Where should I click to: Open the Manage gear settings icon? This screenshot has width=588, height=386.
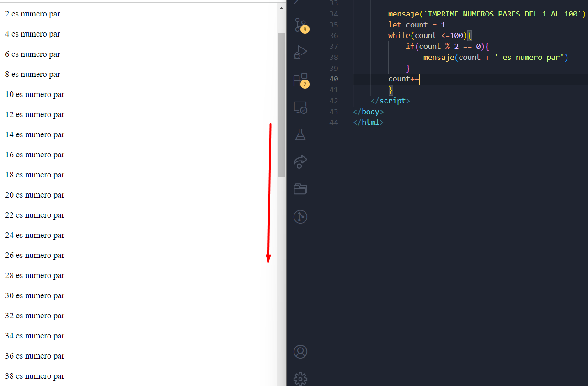point(300,379)
